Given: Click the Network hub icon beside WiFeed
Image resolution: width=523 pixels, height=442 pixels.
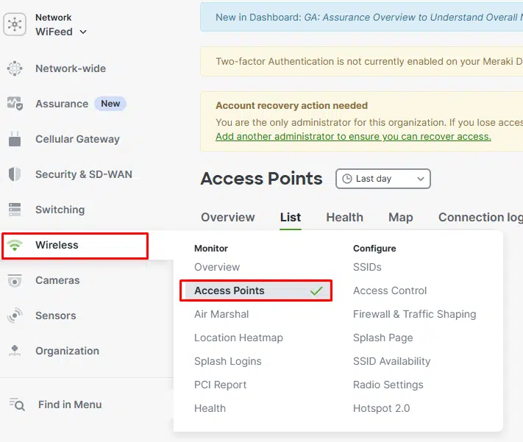Looking at the screenshot, I should [15, 24].
